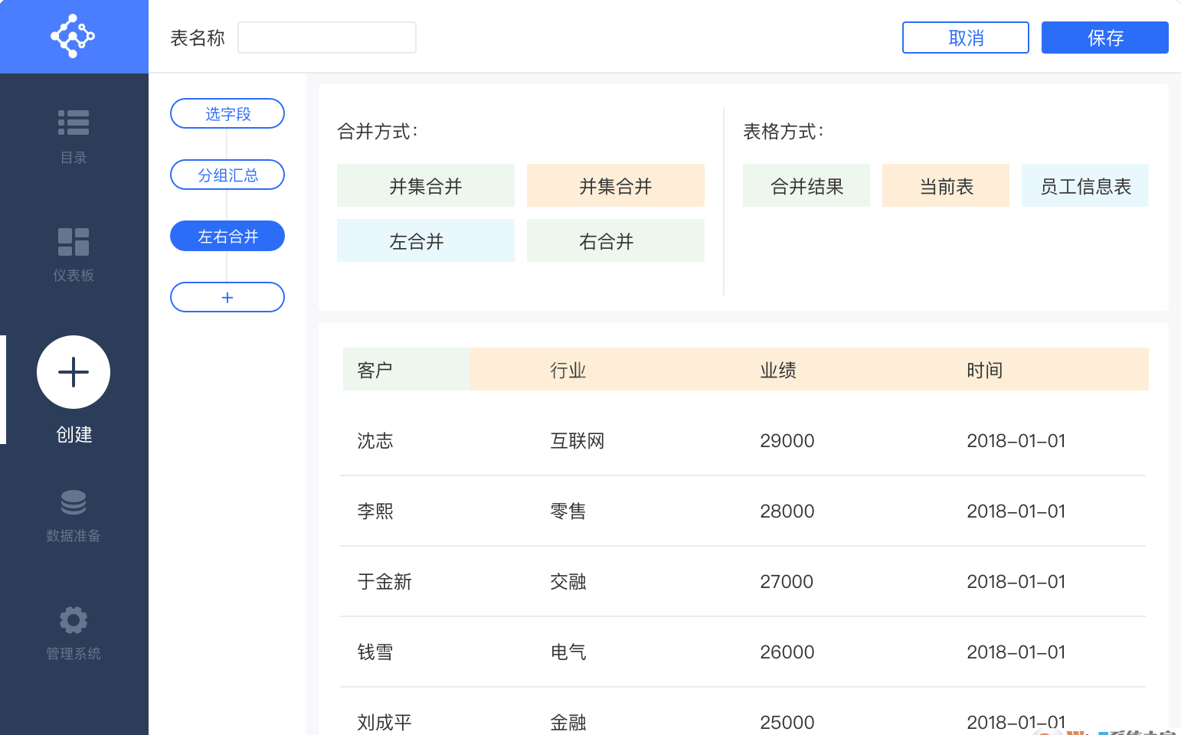Select the 沈志 customer cell
Viewport: 1181px width, 735px height.
coord(375,441)
